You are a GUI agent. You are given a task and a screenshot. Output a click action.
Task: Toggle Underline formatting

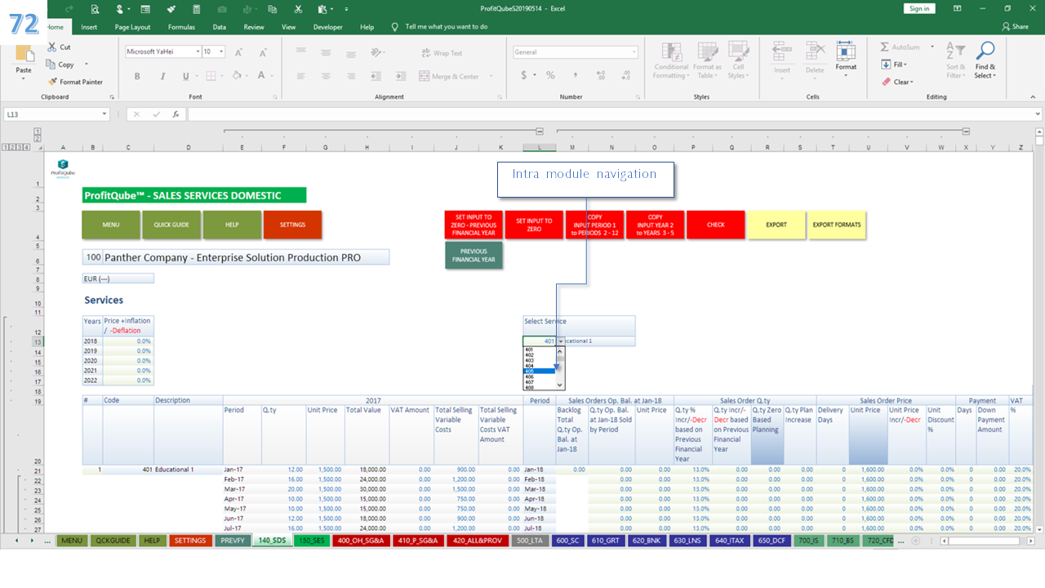185,76
